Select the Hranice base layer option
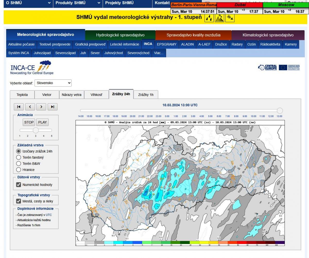The height and width of the screenshot is (258, 309). (x=19, y=169)
